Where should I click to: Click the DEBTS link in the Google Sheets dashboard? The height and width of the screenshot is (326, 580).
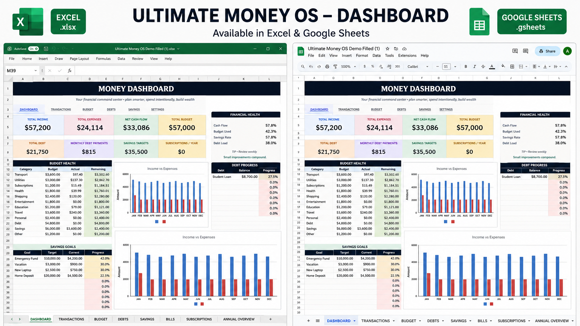[401, 109]
